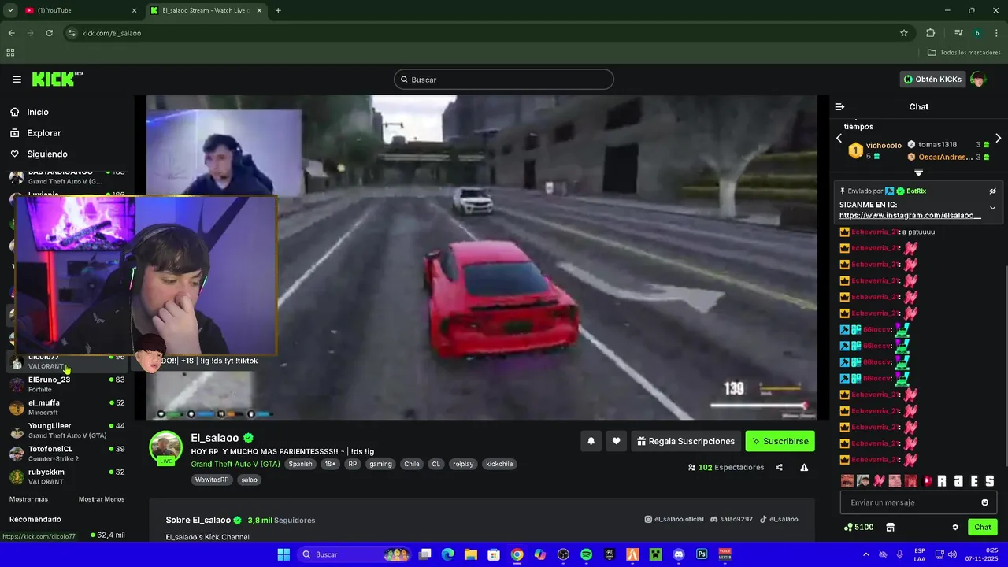
Task: Open Chrome extensions puzzle icon
Action: point(931,33)
